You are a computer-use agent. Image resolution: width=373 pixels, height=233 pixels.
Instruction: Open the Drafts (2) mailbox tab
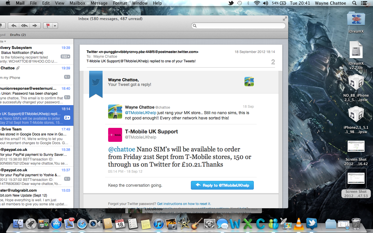18,35
